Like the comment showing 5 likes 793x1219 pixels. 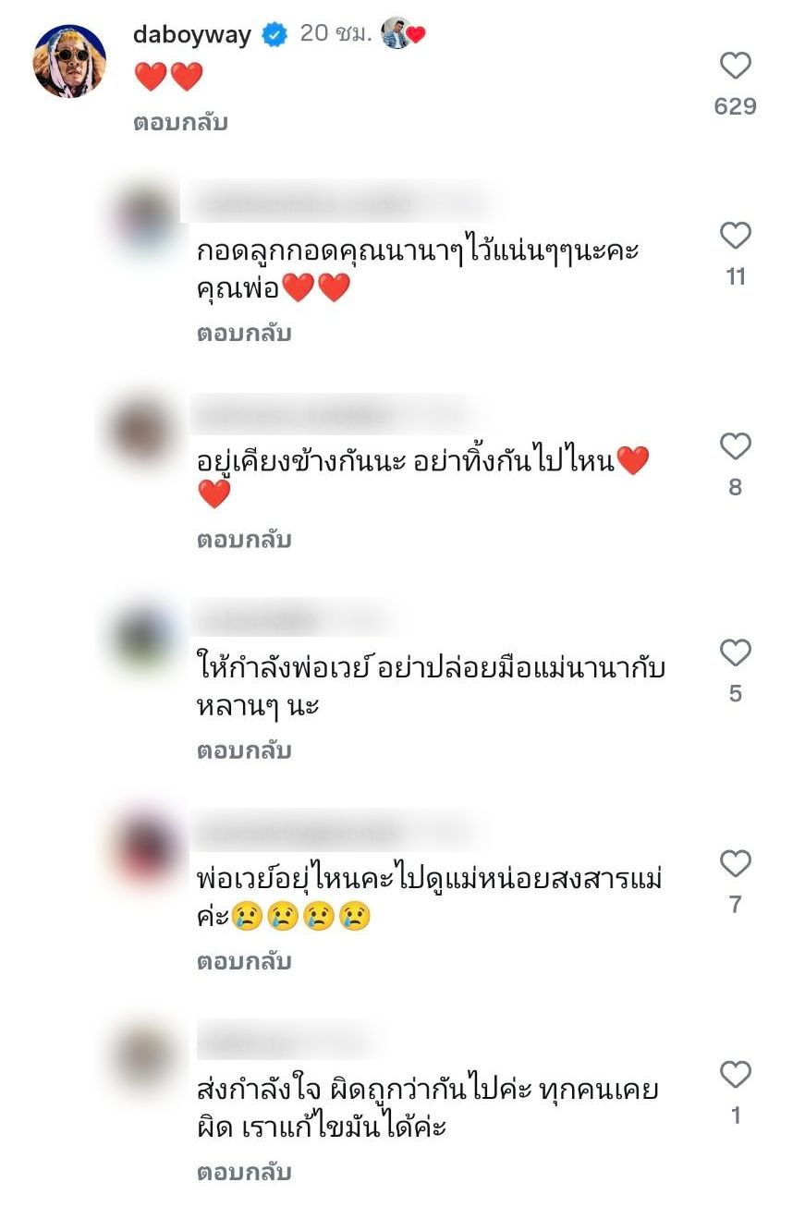pos(736,653)
